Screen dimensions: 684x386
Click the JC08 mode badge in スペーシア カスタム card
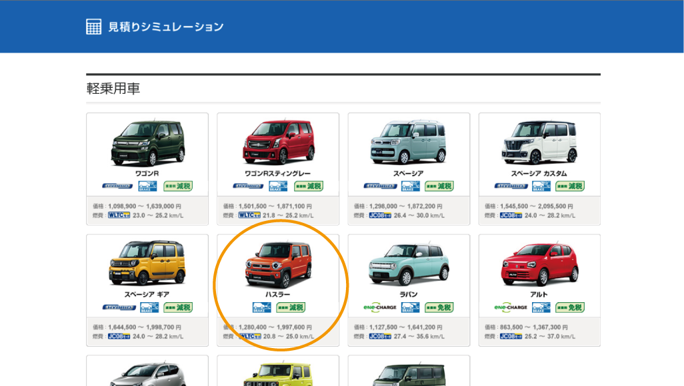click(x=511, y=215)
